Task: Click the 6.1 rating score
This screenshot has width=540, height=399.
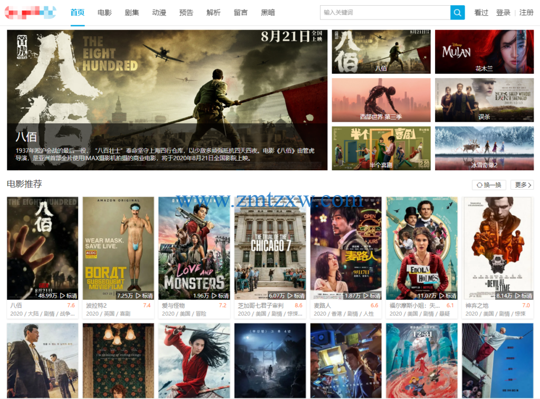Action: (450, 305)
